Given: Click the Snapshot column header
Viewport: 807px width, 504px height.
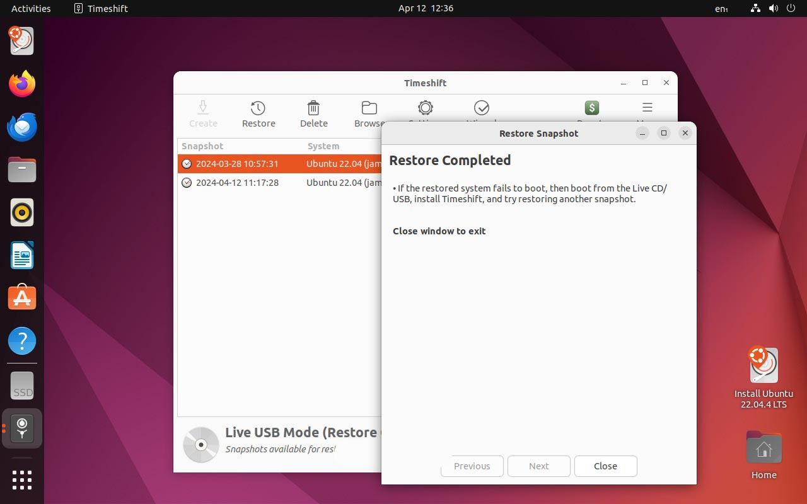Looking at the screenshot, I should (202, 146).
